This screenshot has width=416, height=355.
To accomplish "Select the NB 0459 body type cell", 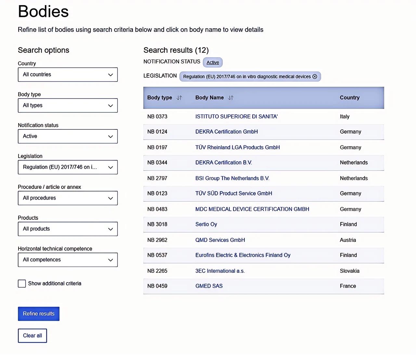I will tap(157, 286).
